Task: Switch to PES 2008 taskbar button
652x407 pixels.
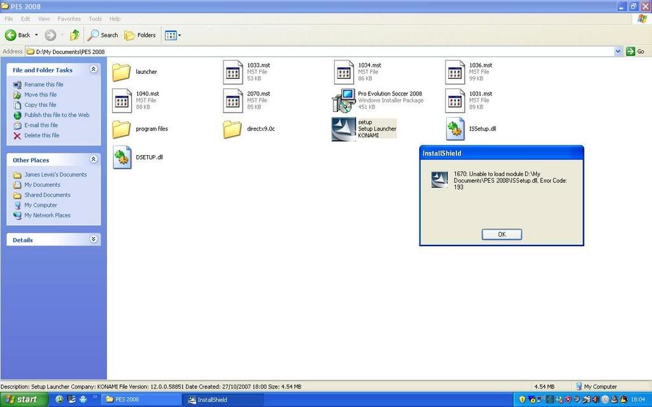Action: tap(141, 399)
